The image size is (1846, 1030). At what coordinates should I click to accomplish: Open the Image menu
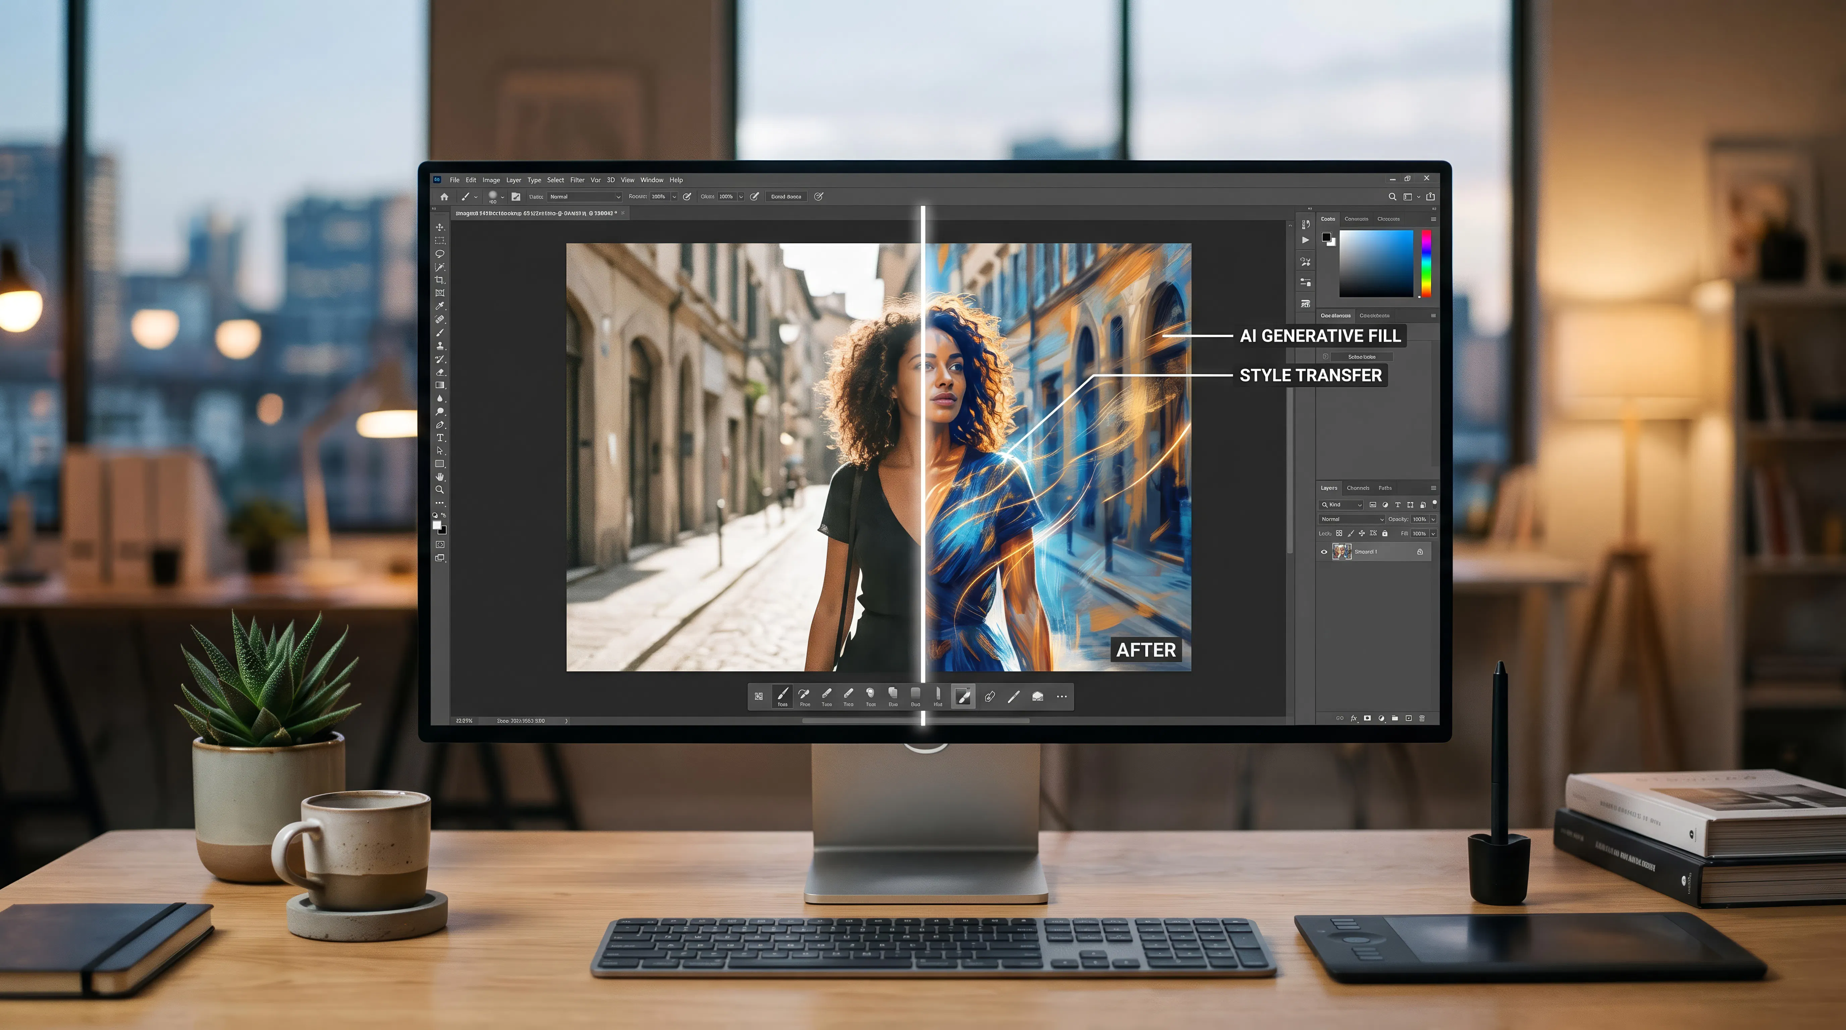point(491,180)
